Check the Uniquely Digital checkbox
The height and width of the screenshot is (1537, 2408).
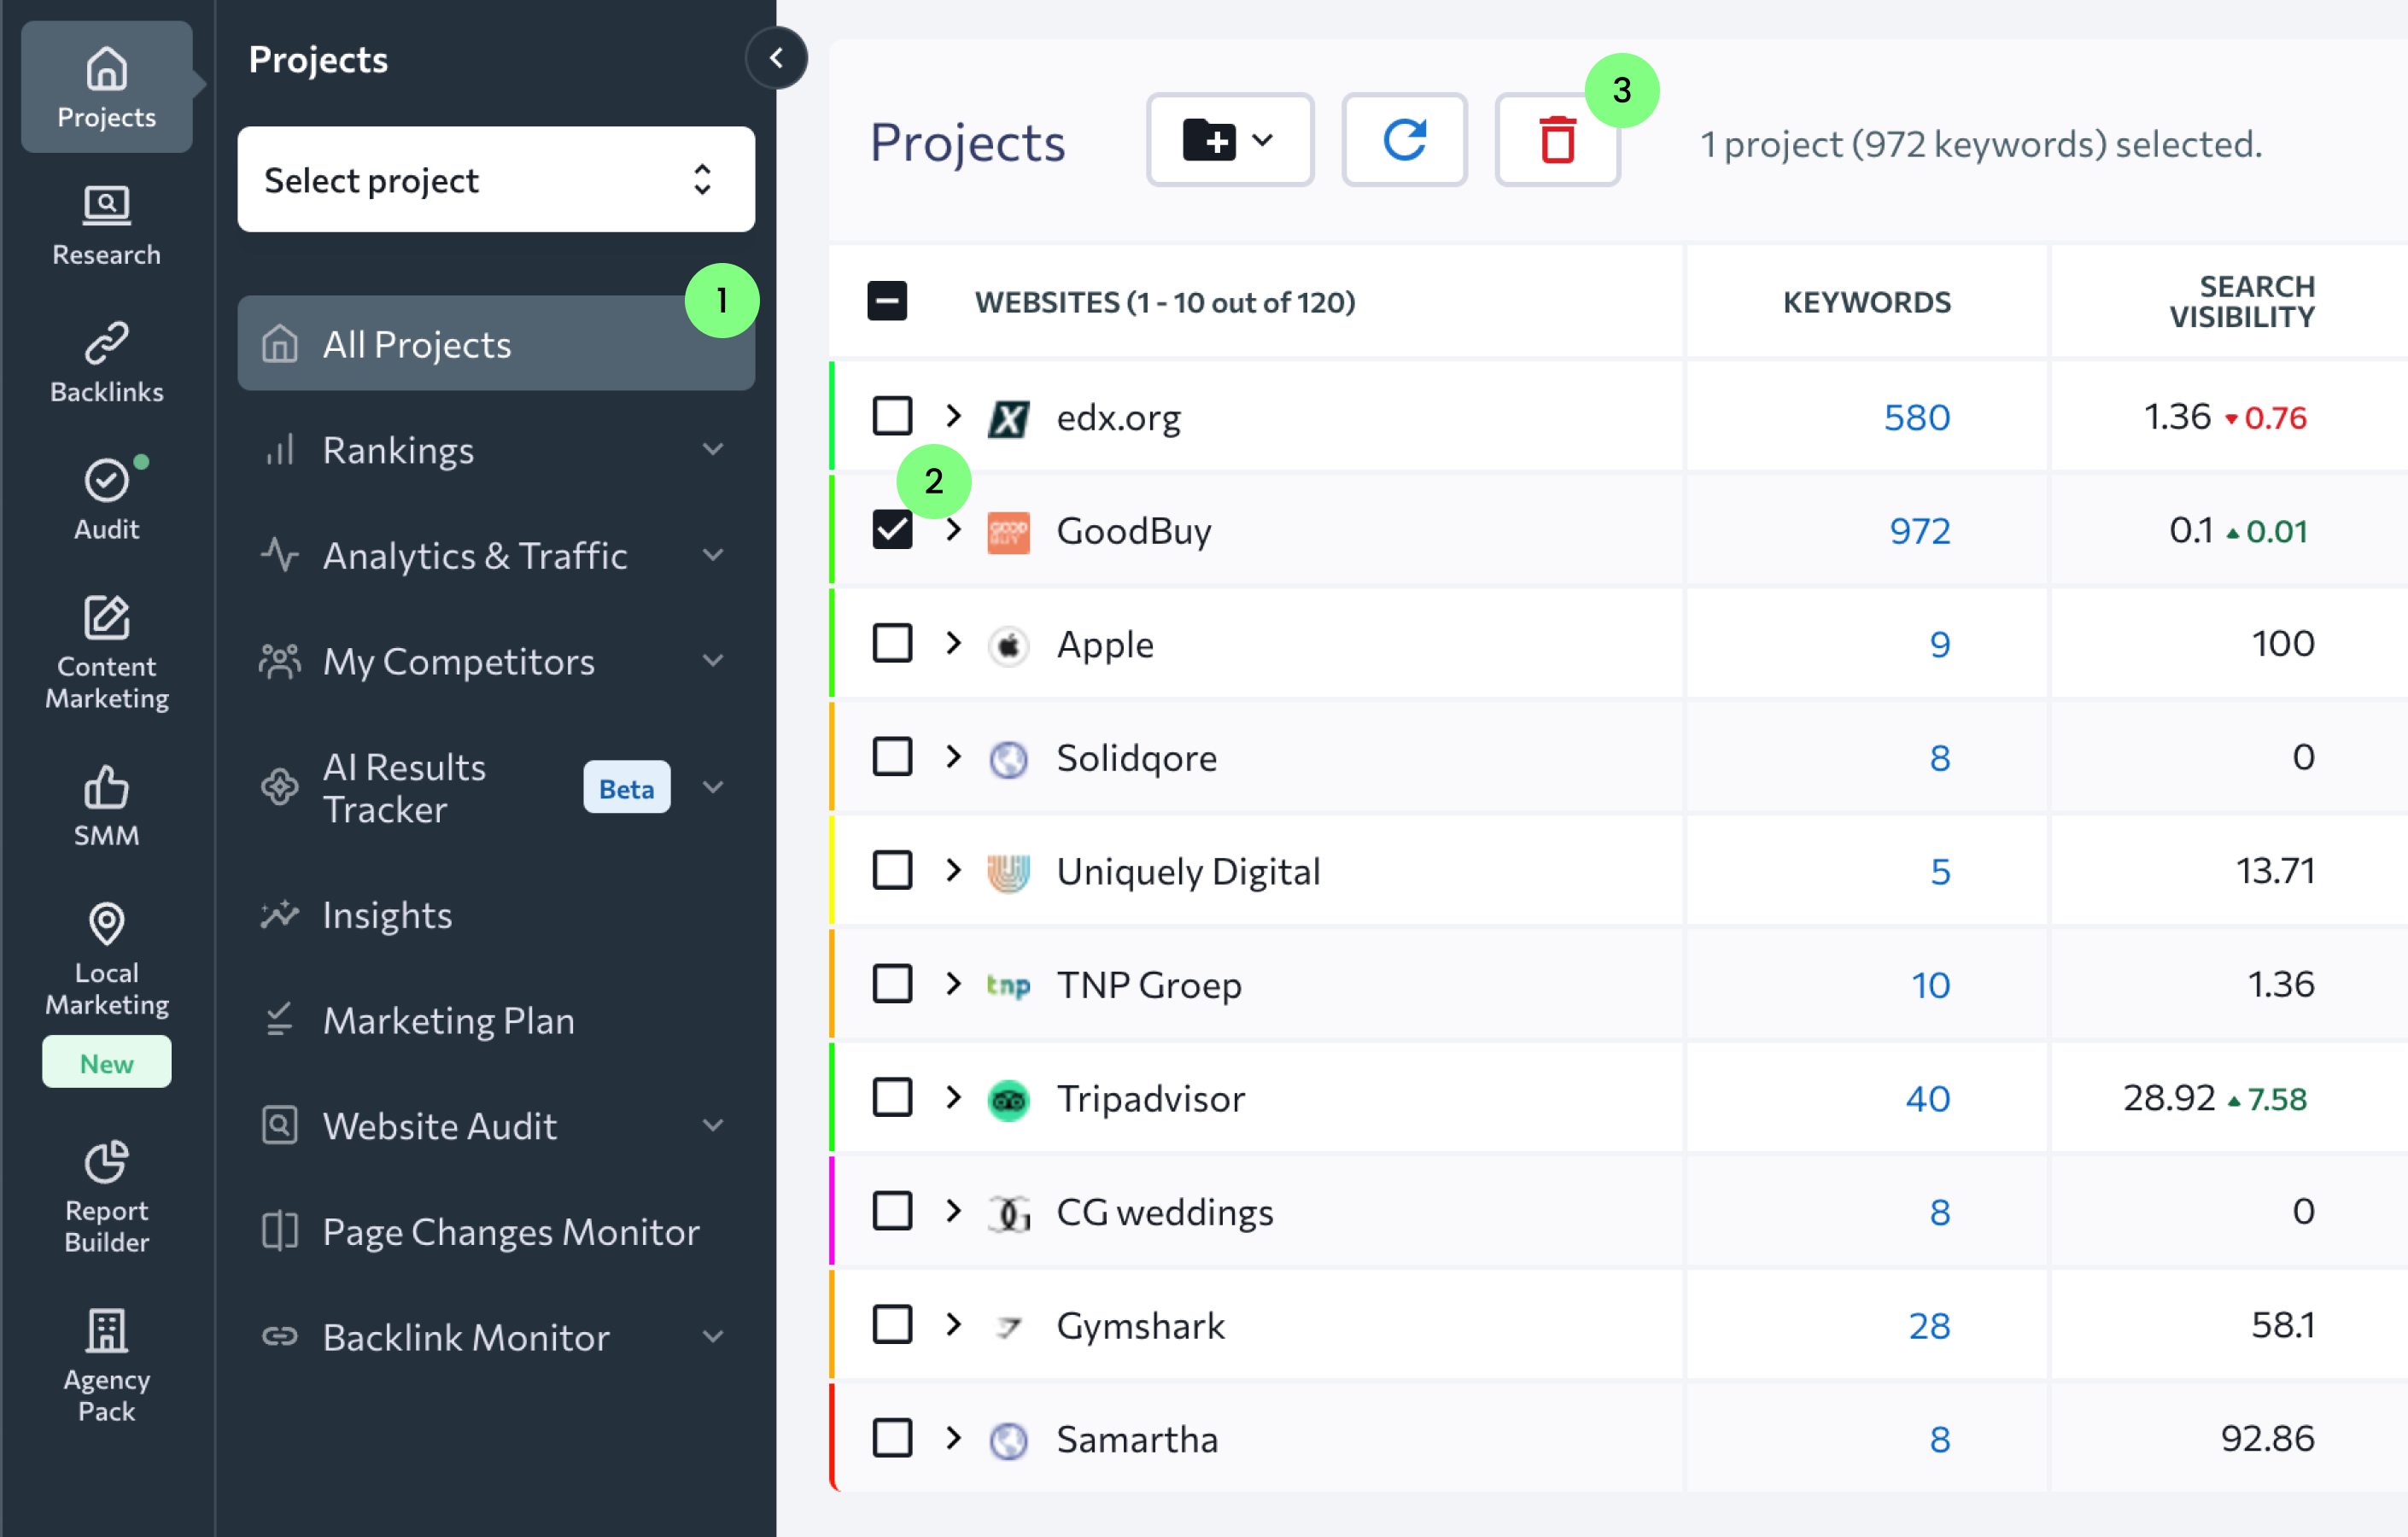[892, 870]
